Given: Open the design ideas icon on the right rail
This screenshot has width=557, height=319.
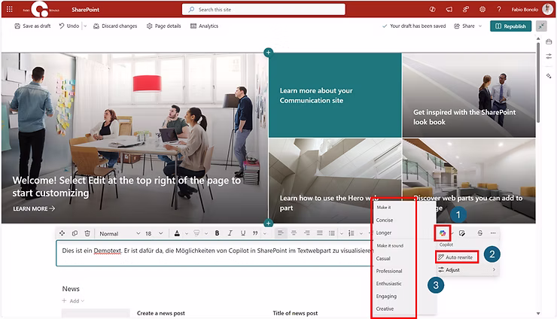Looking at the screenshot, I should 549,76.
